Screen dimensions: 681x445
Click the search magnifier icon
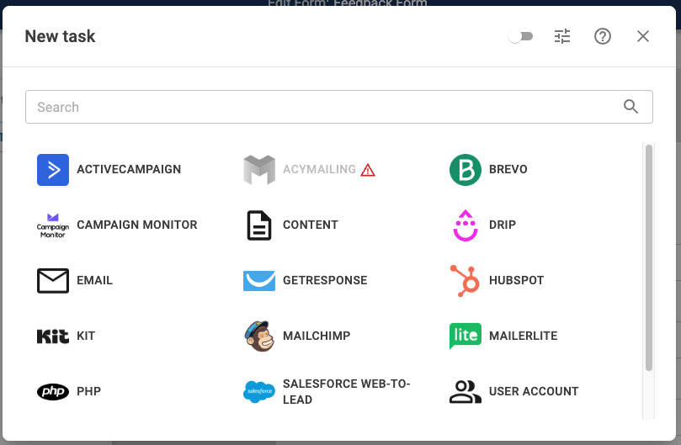(631, 107)
